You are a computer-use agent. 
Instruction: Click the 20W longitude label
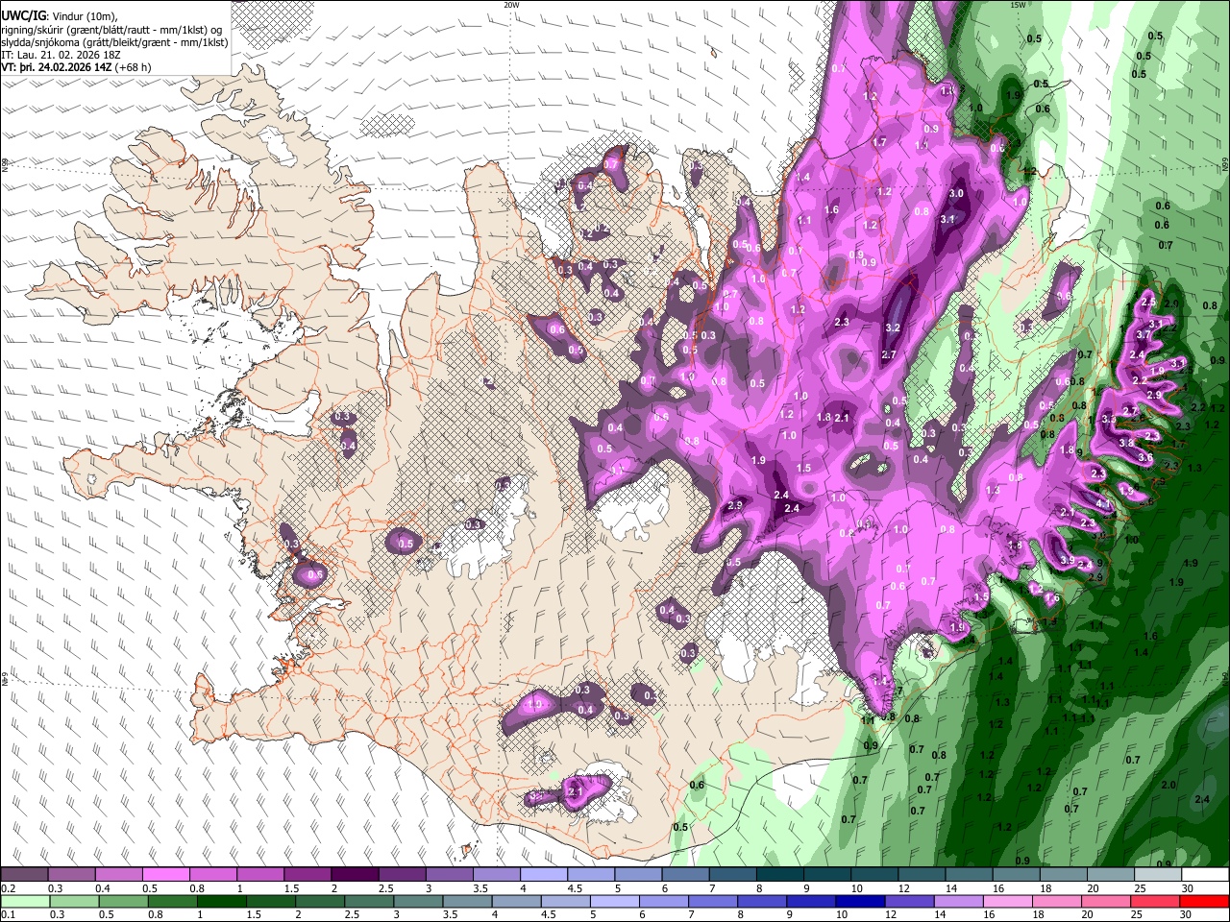[511, 5]
